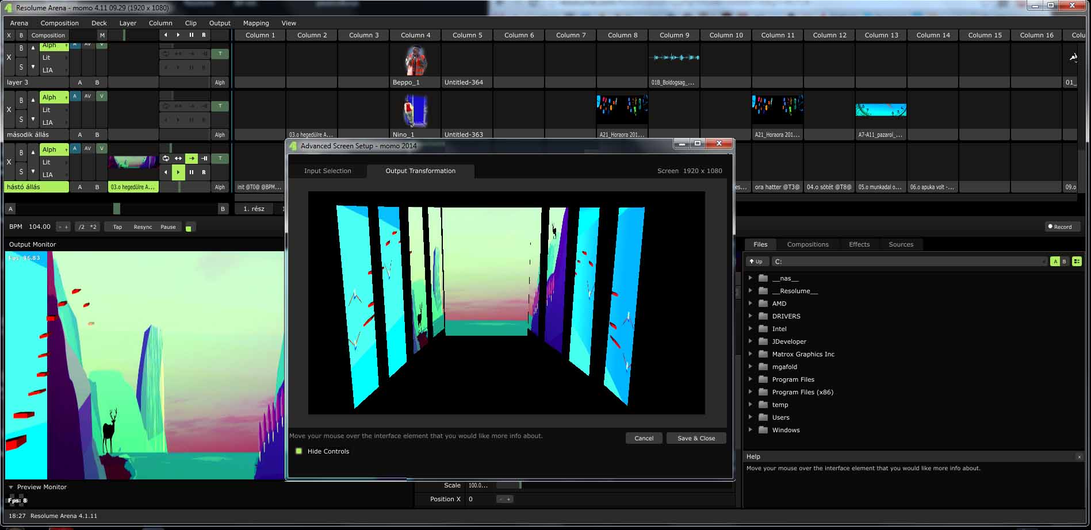This screenshot has height=530, width=1091.
Task: Click loop mode icon on hástó állás layer
Action: point(166,158)
